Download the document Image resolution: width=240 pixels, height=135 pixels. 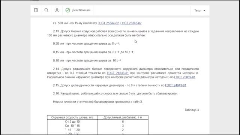(57, 10)
